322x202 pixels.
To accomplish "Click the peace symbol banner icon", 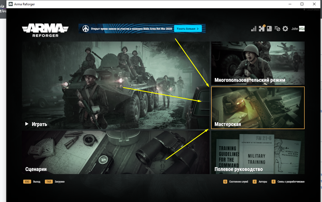I will [85, 28].
